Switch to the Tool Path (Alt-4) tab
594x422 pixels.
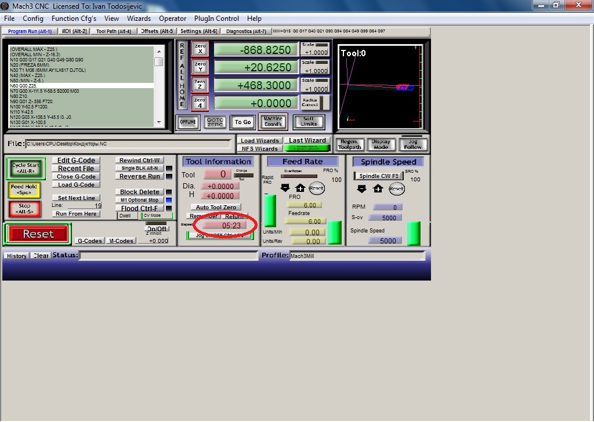pos(113,31)
